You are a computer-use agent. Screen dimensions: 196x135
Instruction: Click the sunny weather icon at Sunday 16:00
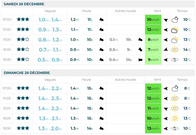pyautogui.click(x=175, y=119)
